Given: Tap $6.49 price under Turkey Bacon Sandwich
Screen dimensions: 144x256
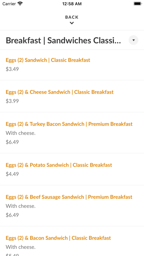Looking at the screenshot, I should pyautogui.click(x=12, y=142).
